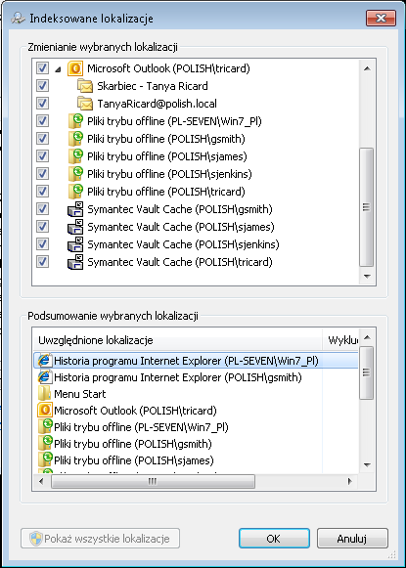Click offline files icon for POLISH\sjames in tree
The image size is (406, 568).
point(75,156)
